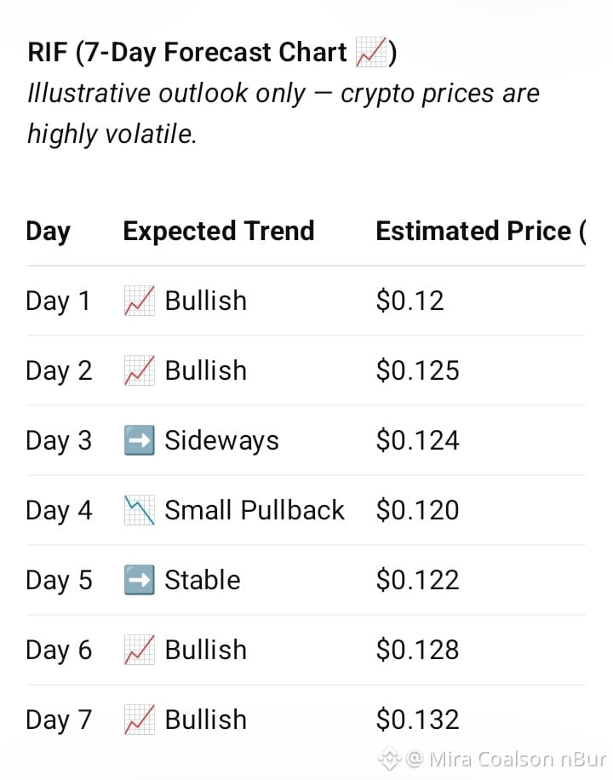Click the Day 1 bullish chart icon
Image resolution: width=613 pixels, height=780 pixels.
pyautogui.click(x=140, y=301)
